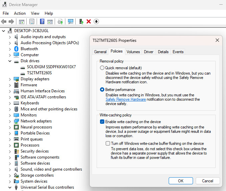
Task: Expand the Universal Serial Bus controllers node
Action: point(10,187)
